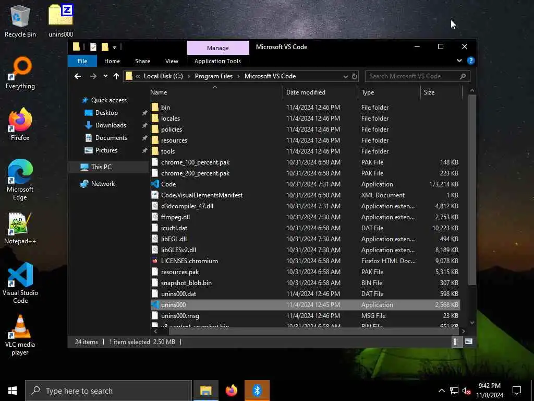This screenshot has height=401, width=534.
Task: Open the Explorer Help icon
Action: pyautogui.click(x=471, y=61)
